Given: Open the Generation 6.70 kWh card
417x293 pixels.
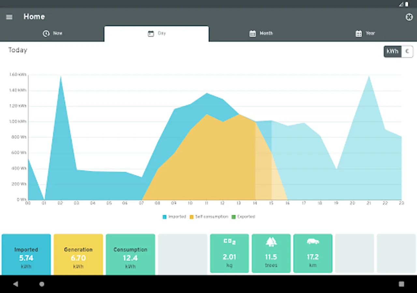Looking at the screenshot, I should click(x=78, y=254).
